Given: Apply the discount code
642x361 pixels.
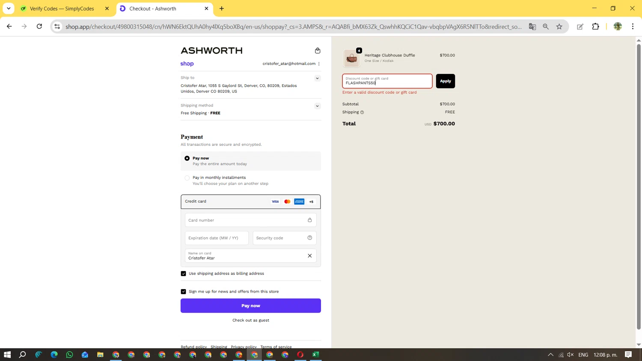Looking at the screenshot, I should (446, 81).
